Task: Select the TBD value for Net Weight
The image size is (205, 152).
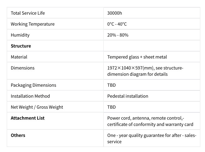Action: point(111,107)
